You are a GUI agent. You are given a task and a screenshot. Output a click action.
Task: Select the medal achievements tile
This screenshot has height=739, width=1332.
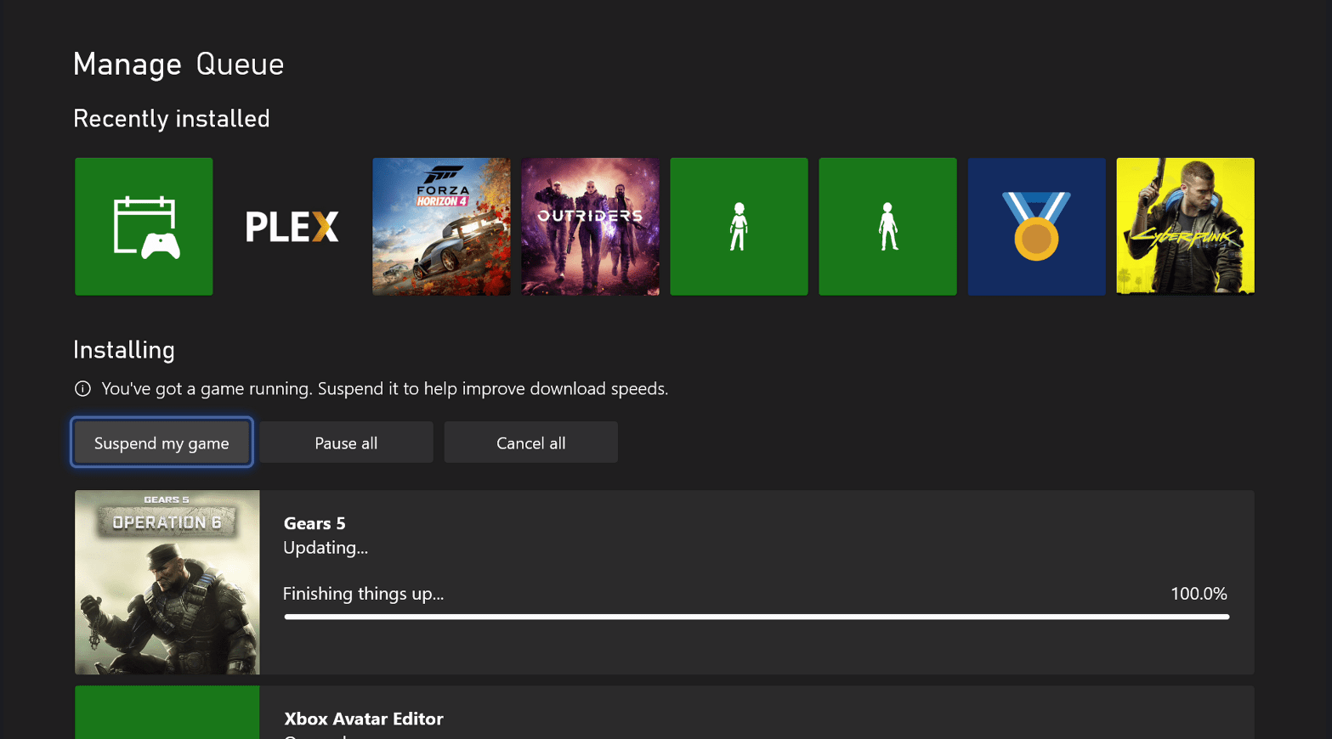(x=1036, y=226)
